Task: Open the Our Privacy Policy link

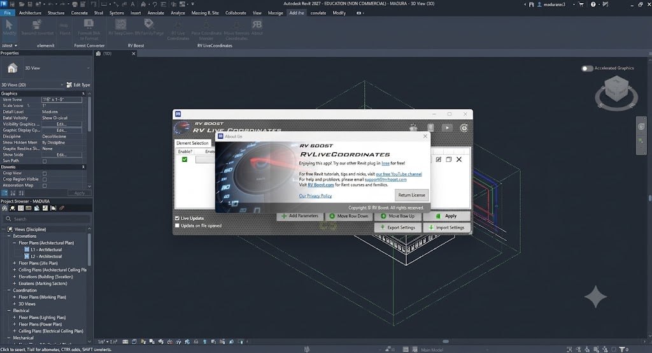Action: coord(315,196)
